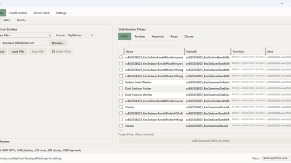The width and height of the screenshot is (291, 163).
Task: Minimize the application window
Action: [282, 4]
